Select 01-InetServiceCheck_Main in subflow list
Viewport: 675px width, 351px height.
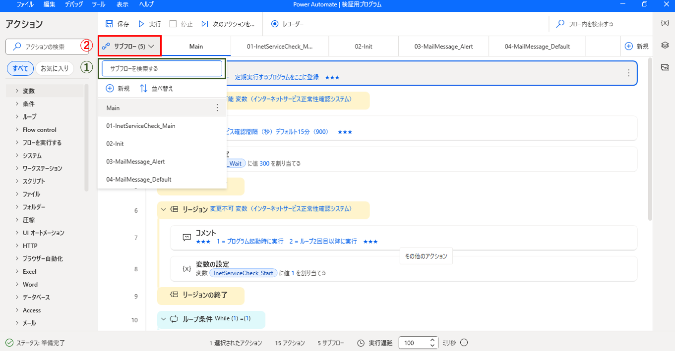click(x=162, y=126)
